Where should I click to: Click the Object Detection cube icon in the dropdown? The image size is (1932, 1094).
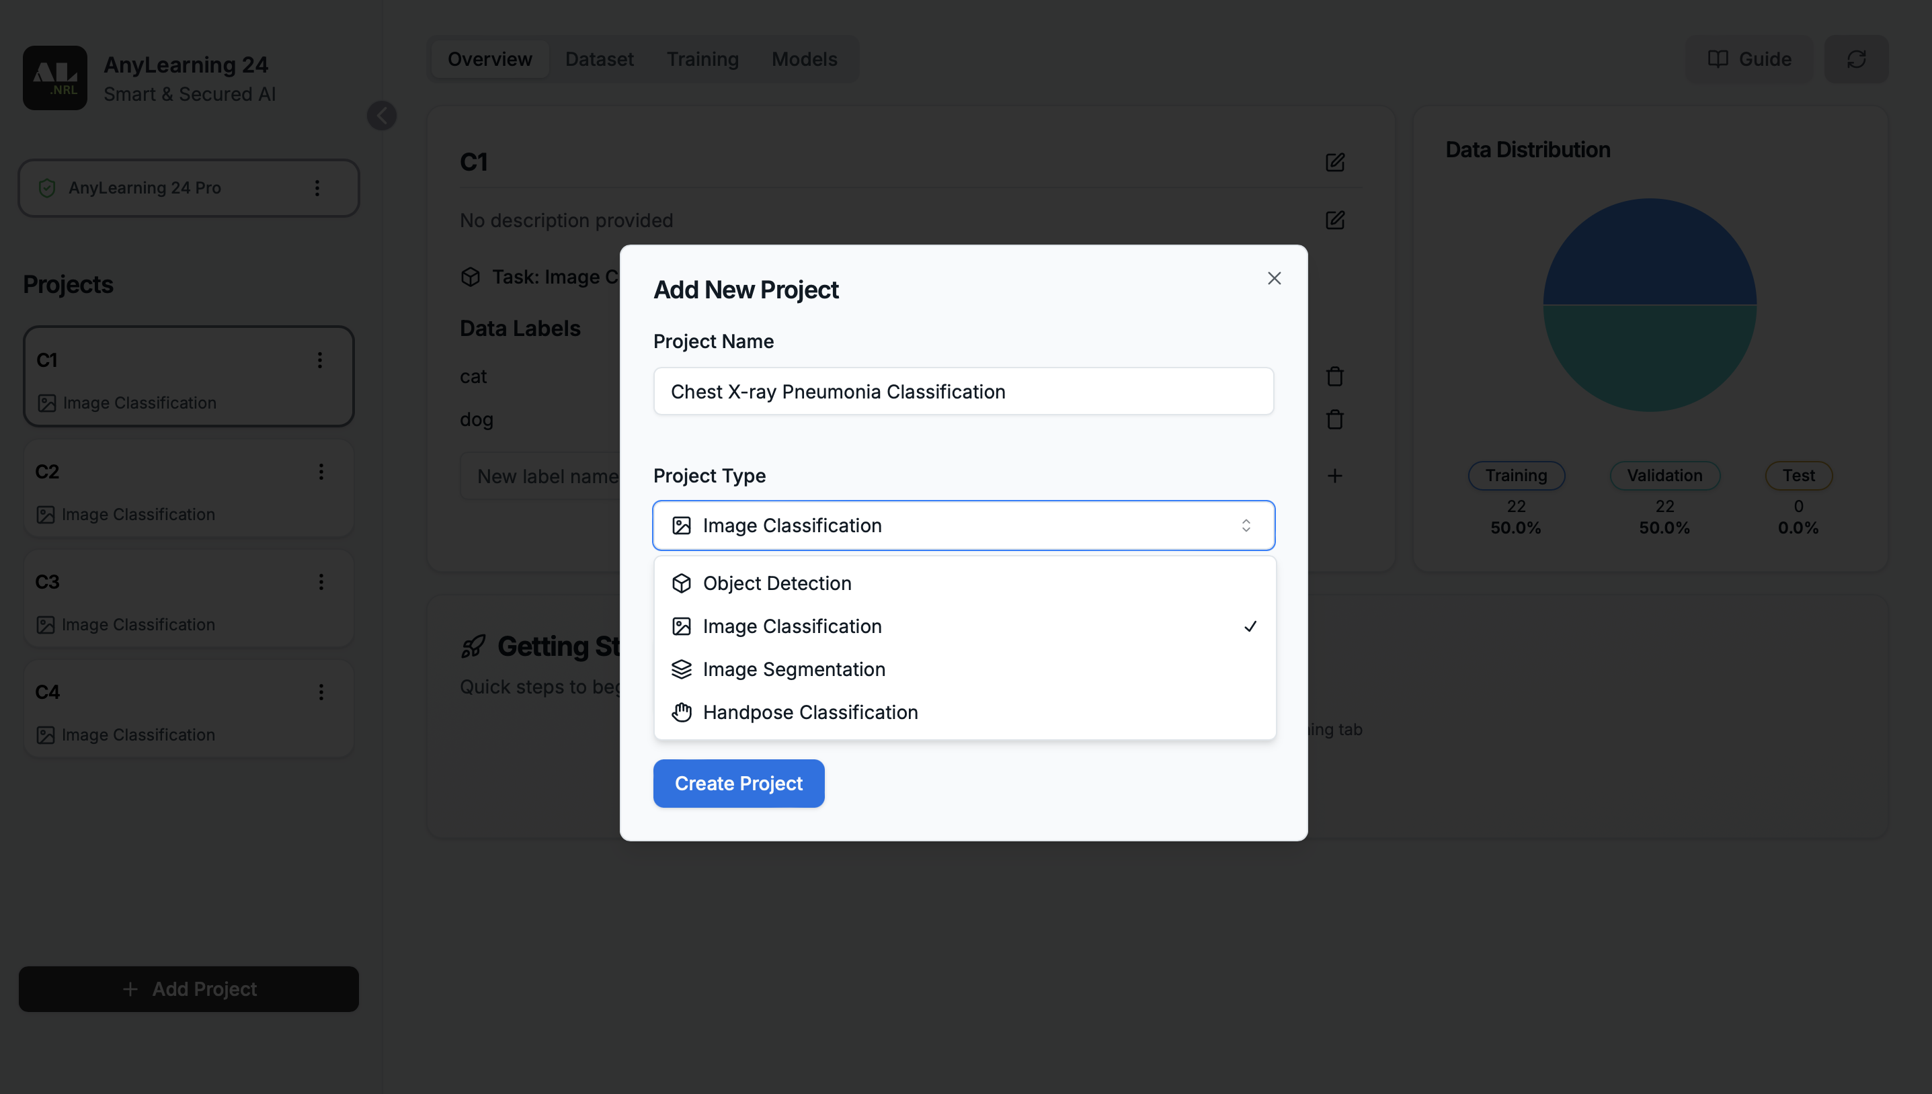[682, 583]
